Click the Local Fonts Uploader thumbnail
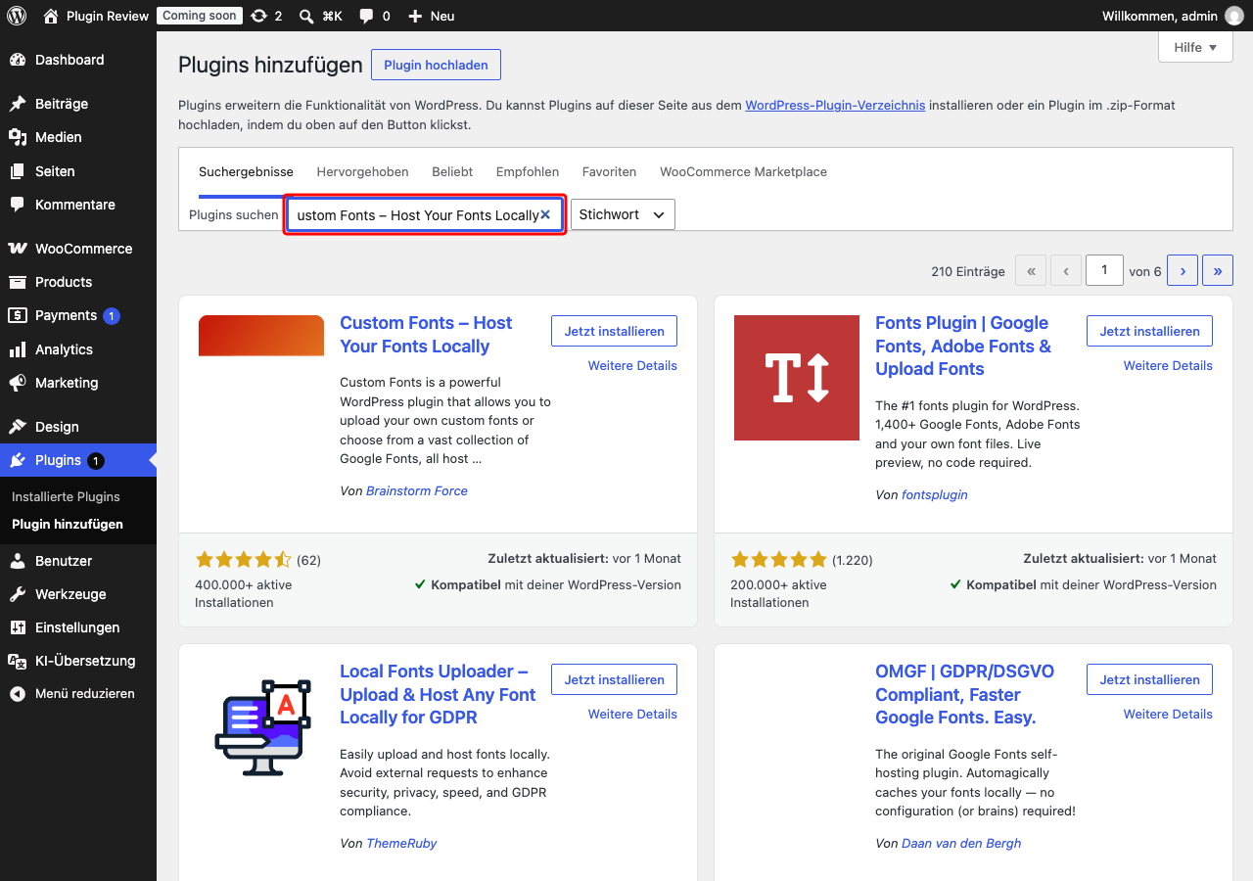This screenshot has width=1253, height=881. coord(261,726)
